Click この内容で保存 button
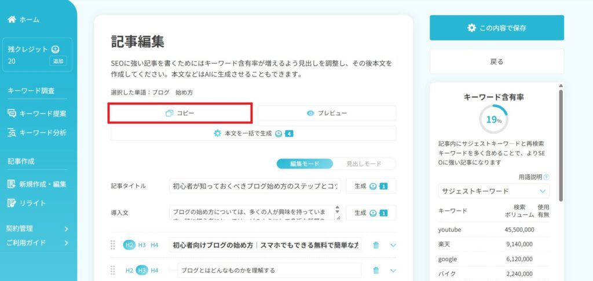 496,28
